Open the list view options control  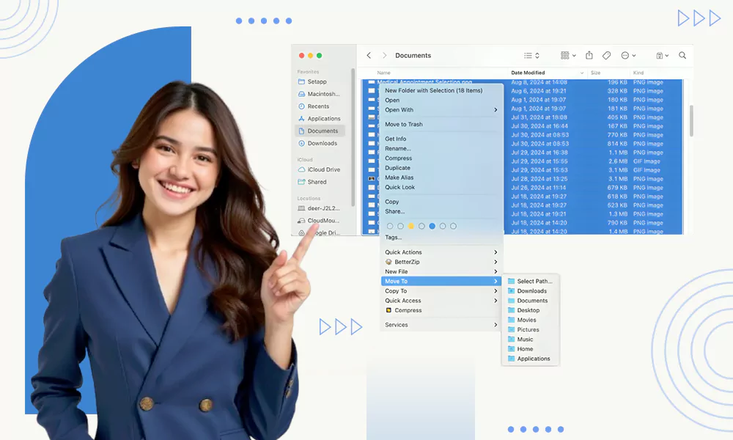coord(531,55)
